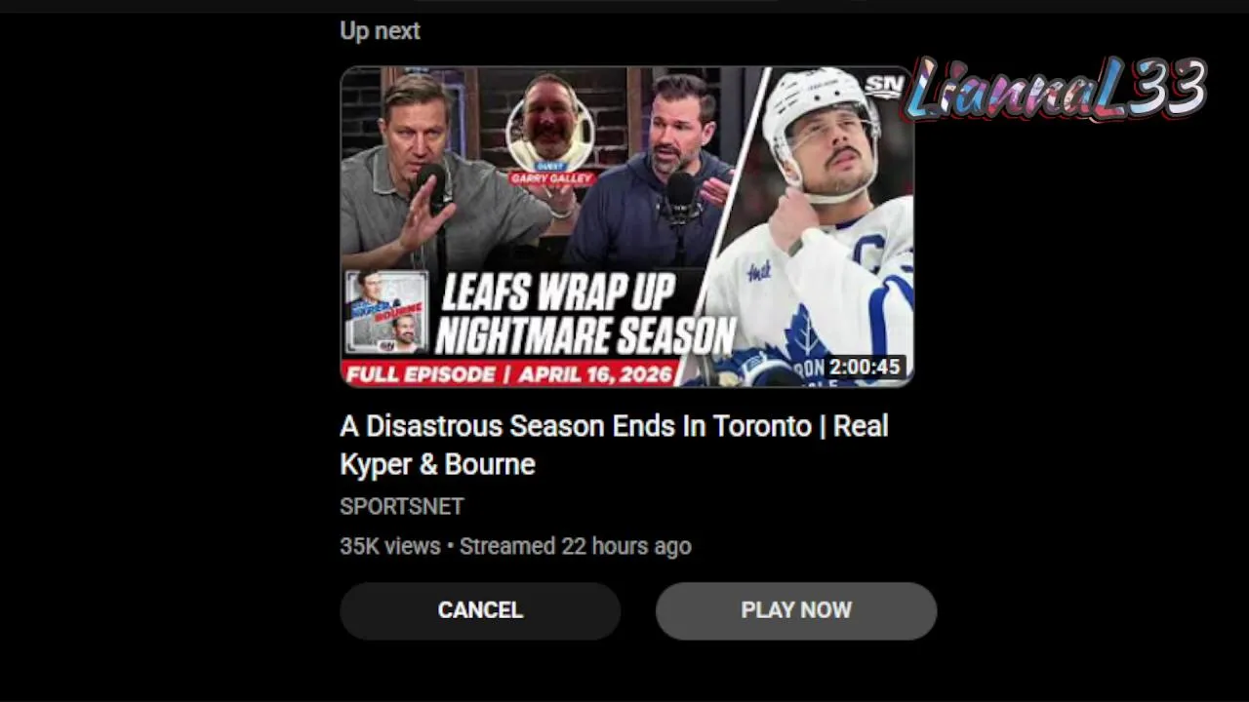
Task: Click the Real Kyper & Bourne show logo inset
Action: point(386,312)
